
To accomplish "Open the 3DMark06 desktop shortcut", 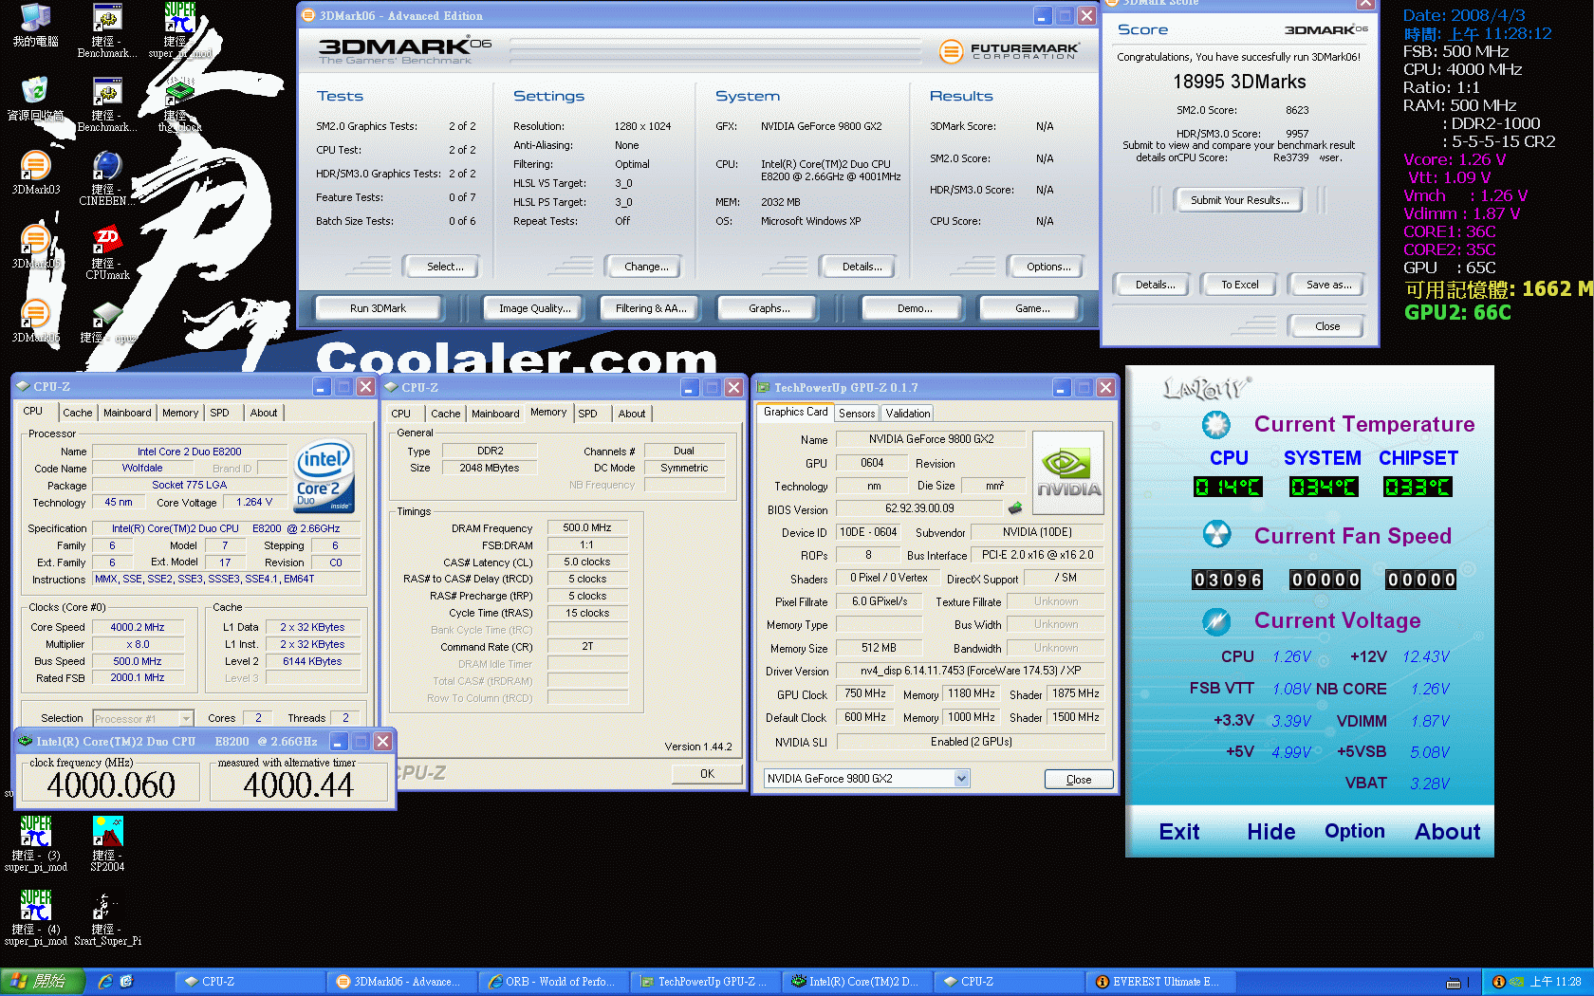I will pos(35,321).
